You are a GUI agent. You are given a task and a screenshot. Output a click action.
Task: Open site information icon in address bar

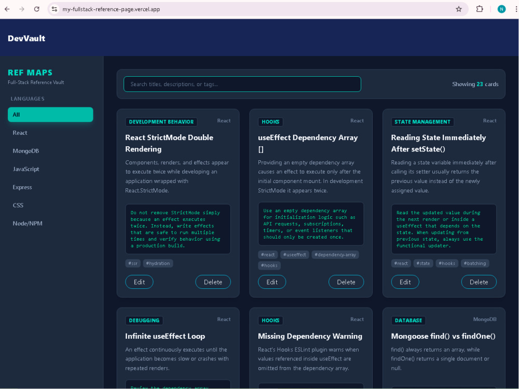click(54, 9)
